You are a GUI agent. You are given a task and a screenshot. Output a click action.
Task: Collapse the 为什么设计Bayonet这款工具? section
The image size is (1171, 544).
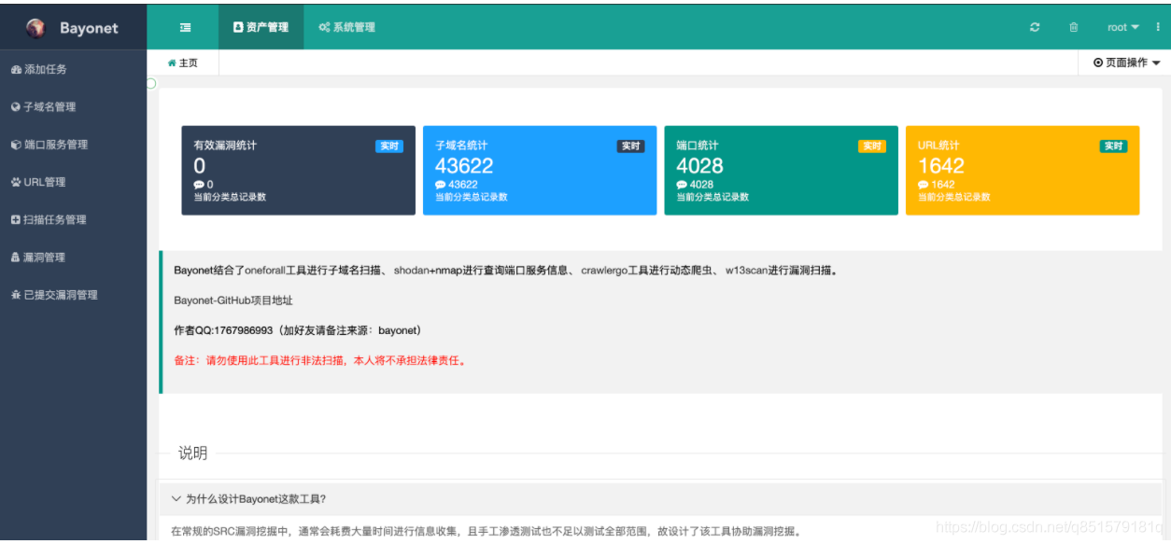tap(662, 499)
